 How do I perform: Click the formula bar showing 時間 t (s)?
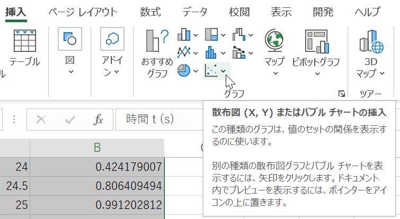[159, 120]
